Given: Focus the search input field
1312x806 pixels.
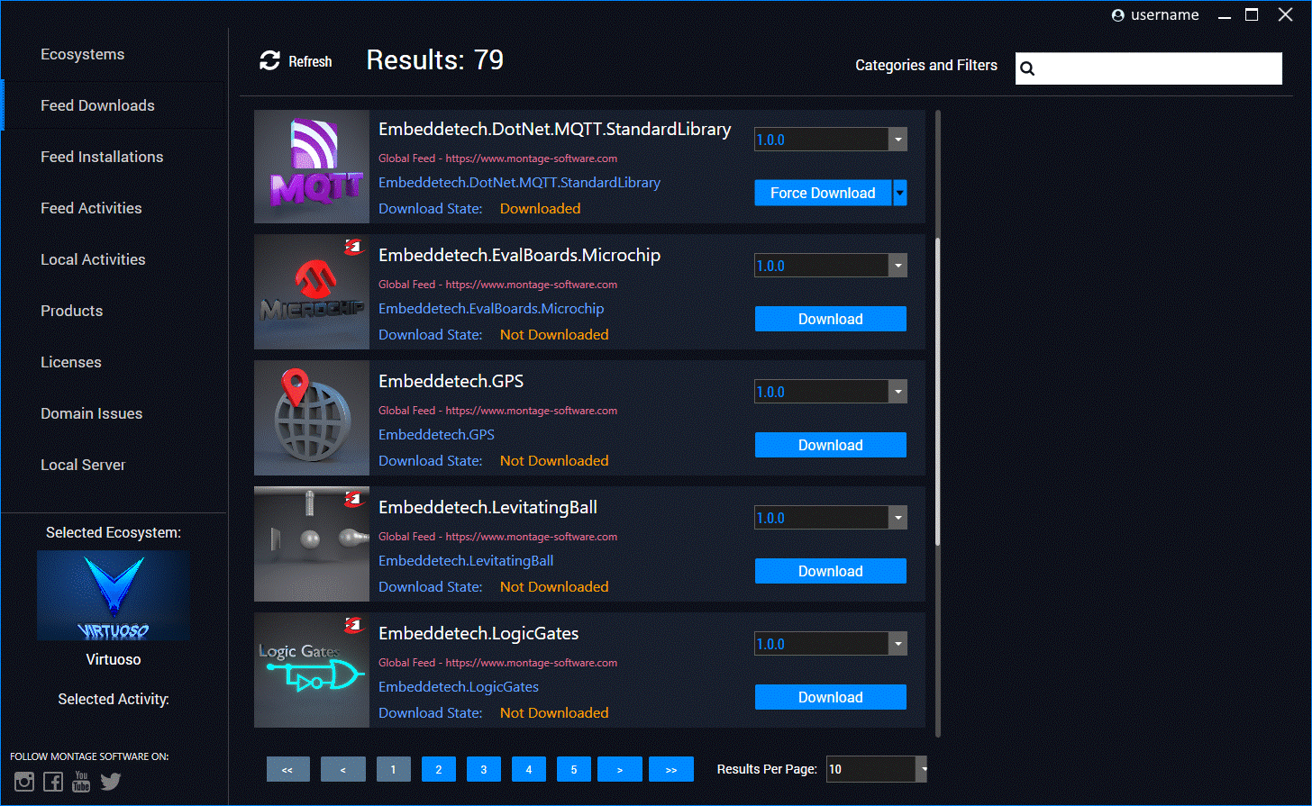Looking at the screenshot, I should [1149, 68].
